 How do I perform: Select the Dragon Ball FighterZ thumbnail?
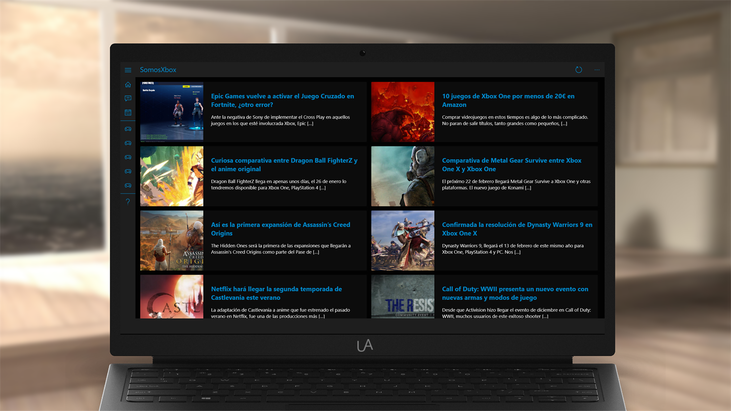172,176
